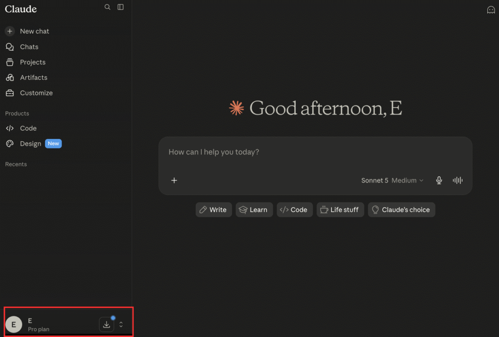This screenshot has height=337, width=499.
Task: Launch Code product
Action: tap(21, 128)
